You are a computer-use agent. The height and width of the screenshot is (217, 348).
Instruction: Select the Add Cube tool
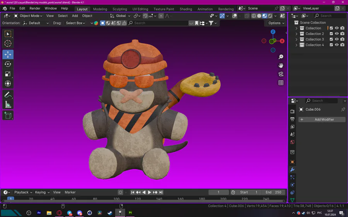(x=8, y=116)
